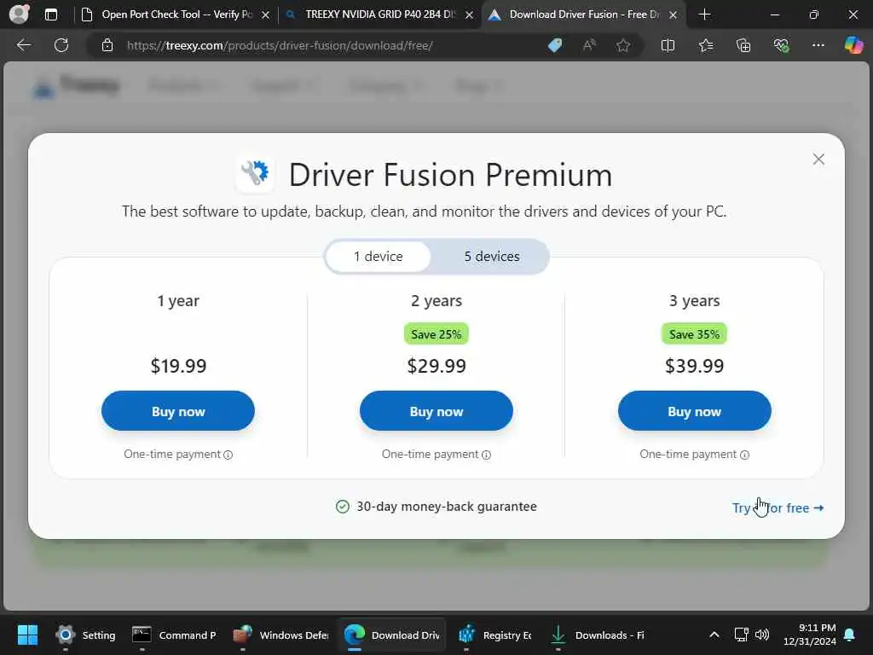The height and width of the screenshot is (655, 873).
Task: Click the Save 25% badge
Action: [x=436, y=334]
